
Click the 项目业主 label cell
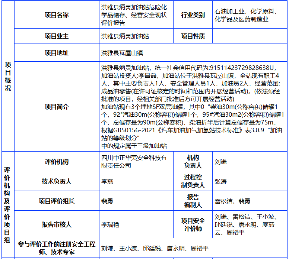tap(57, 36)
